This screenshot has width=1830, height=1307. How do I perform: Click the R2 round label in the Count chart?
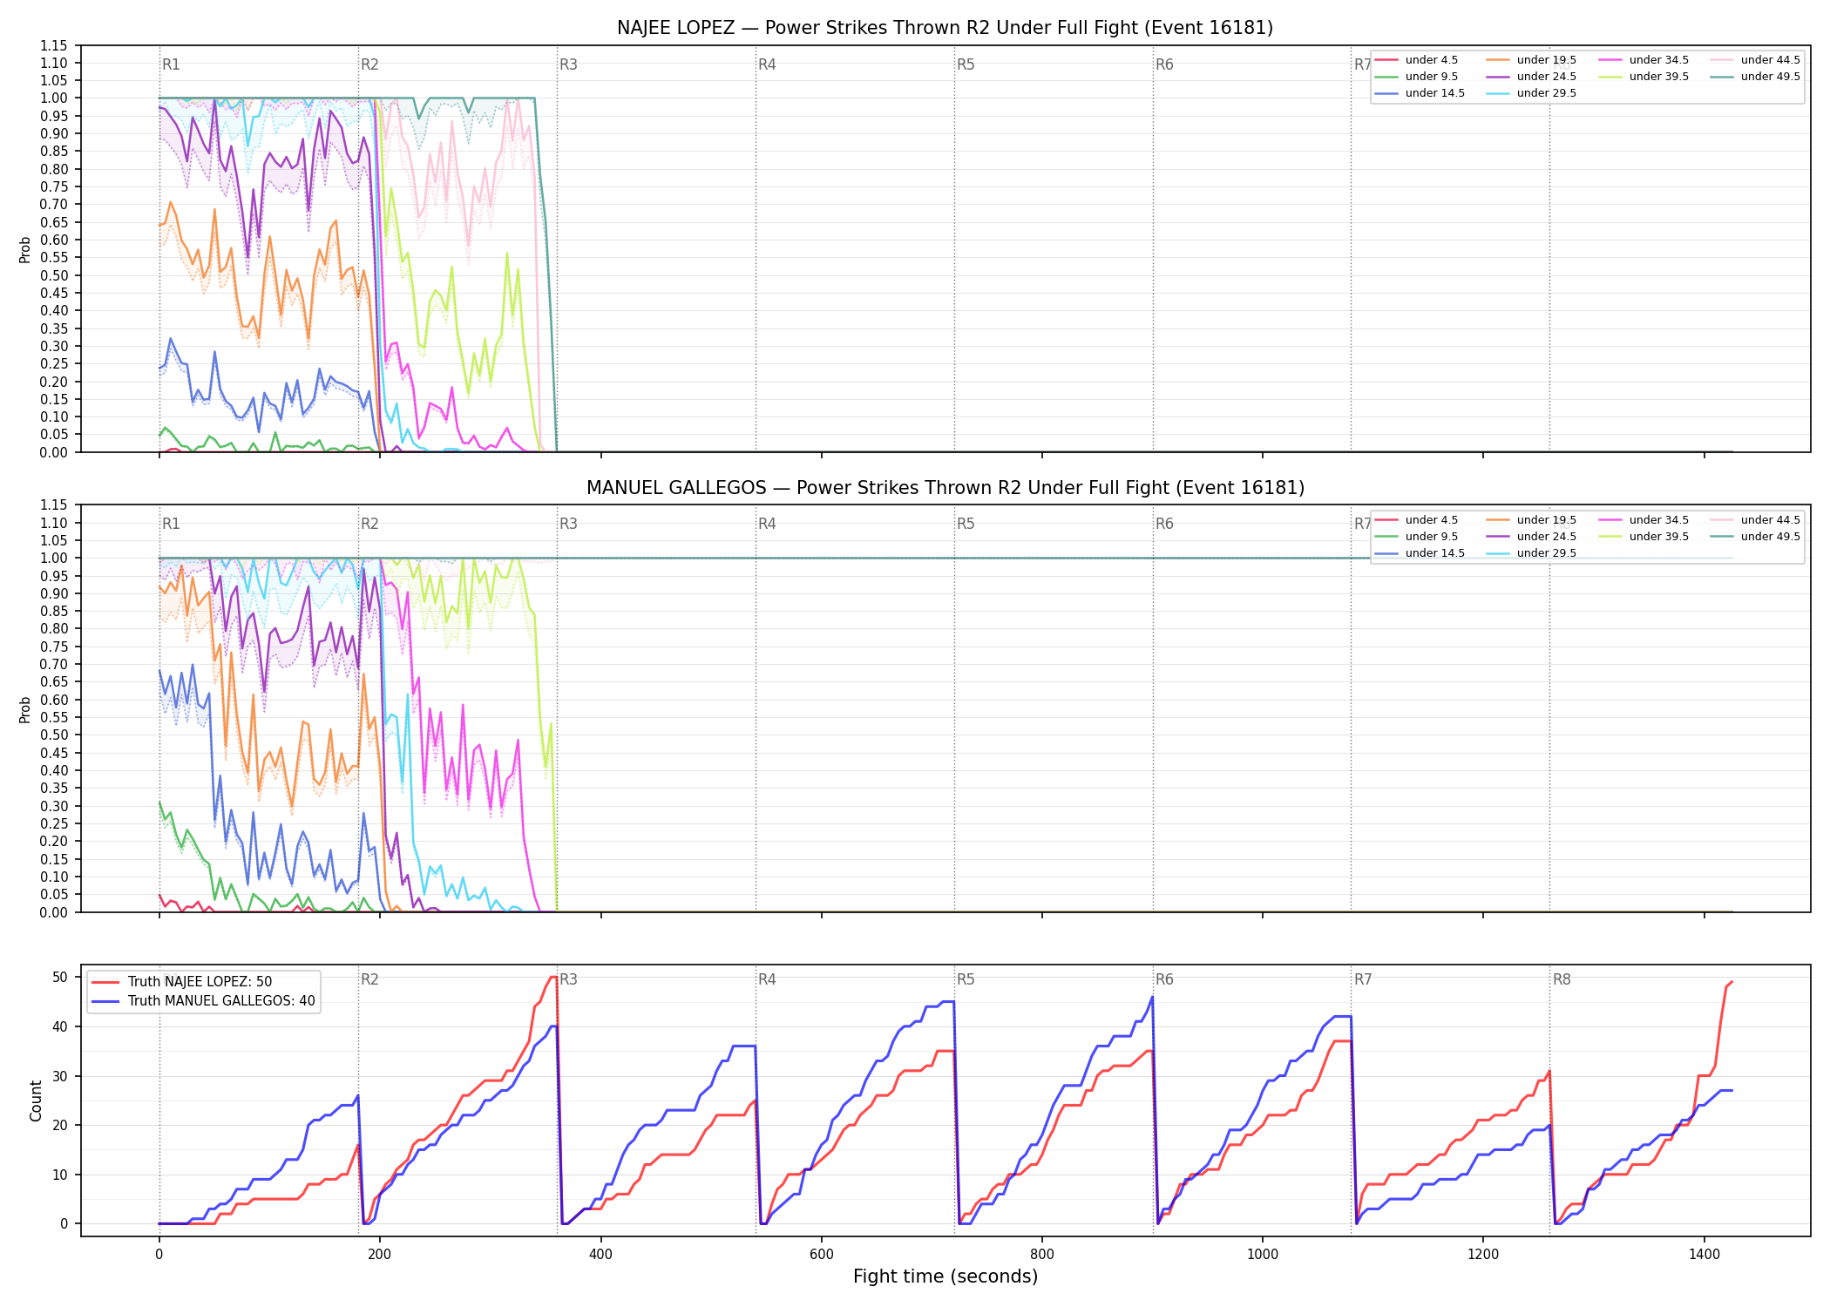tap(369, 979)
